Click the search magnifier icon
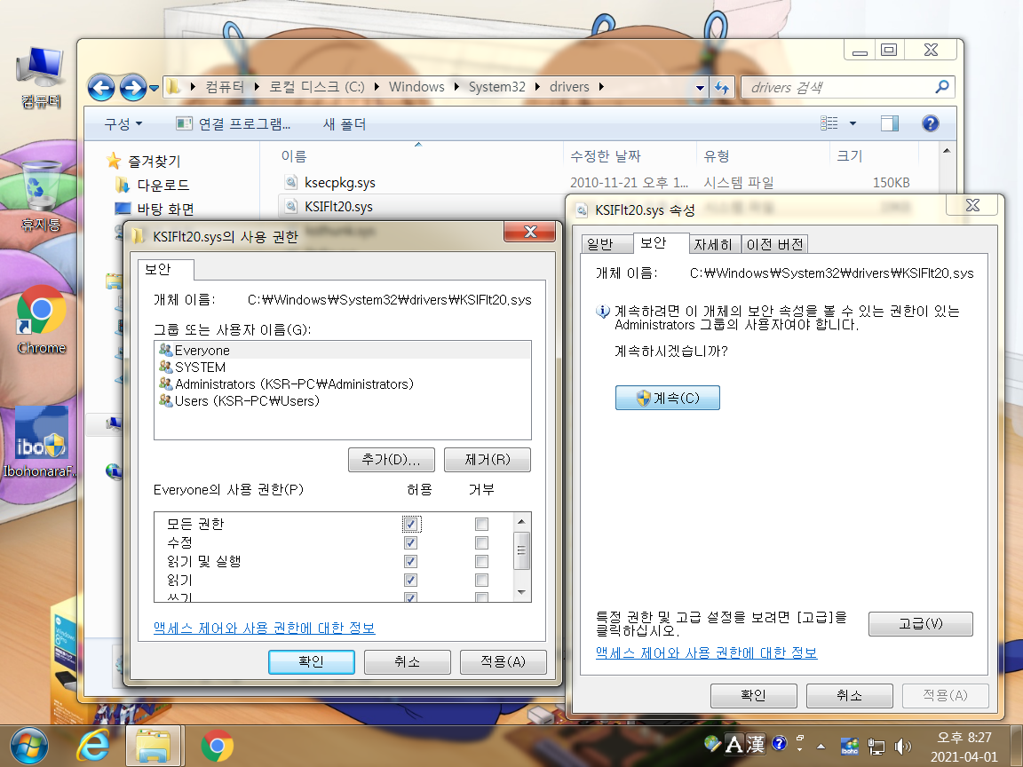Image resolution: width=1023 pixels, height=767 pixels. pos(942,87)
